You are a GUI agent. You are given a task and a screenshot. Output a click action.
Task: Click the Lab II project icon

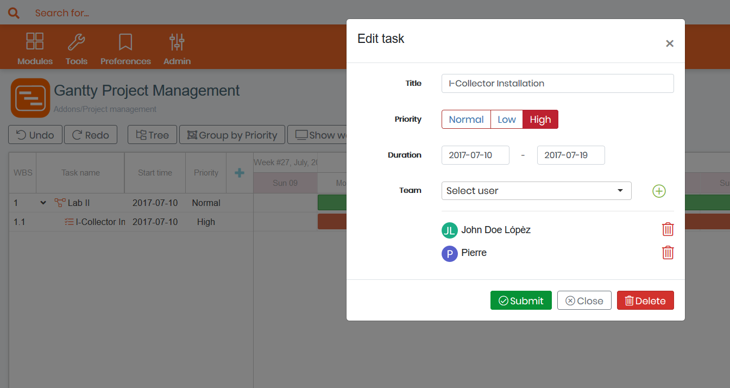60,203
